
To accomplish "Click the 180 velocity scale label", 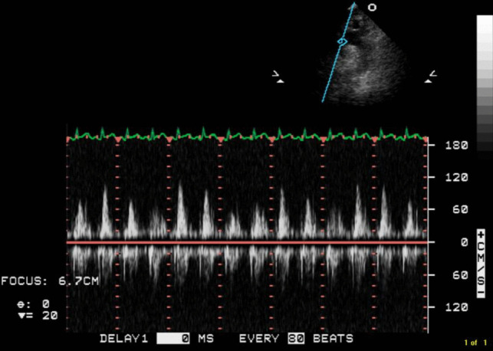I will (x=456, y=146).
